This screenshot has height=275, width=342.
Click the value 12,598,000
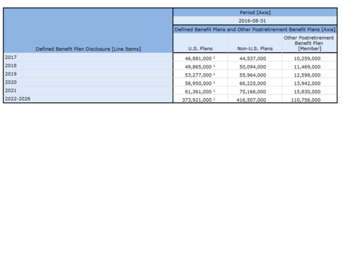307,75
